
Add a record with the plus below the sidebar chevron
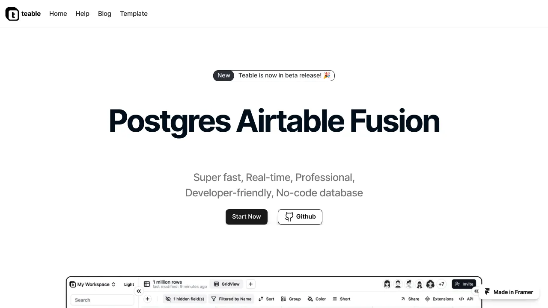[x=147, y=299]
